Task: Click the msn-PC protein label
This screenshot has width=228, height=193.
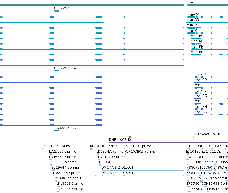Action: pyautogui.click(x=200, y=90)
